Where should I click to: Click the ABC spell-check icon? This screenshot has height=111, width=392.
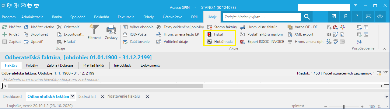(x=336, y=41)
